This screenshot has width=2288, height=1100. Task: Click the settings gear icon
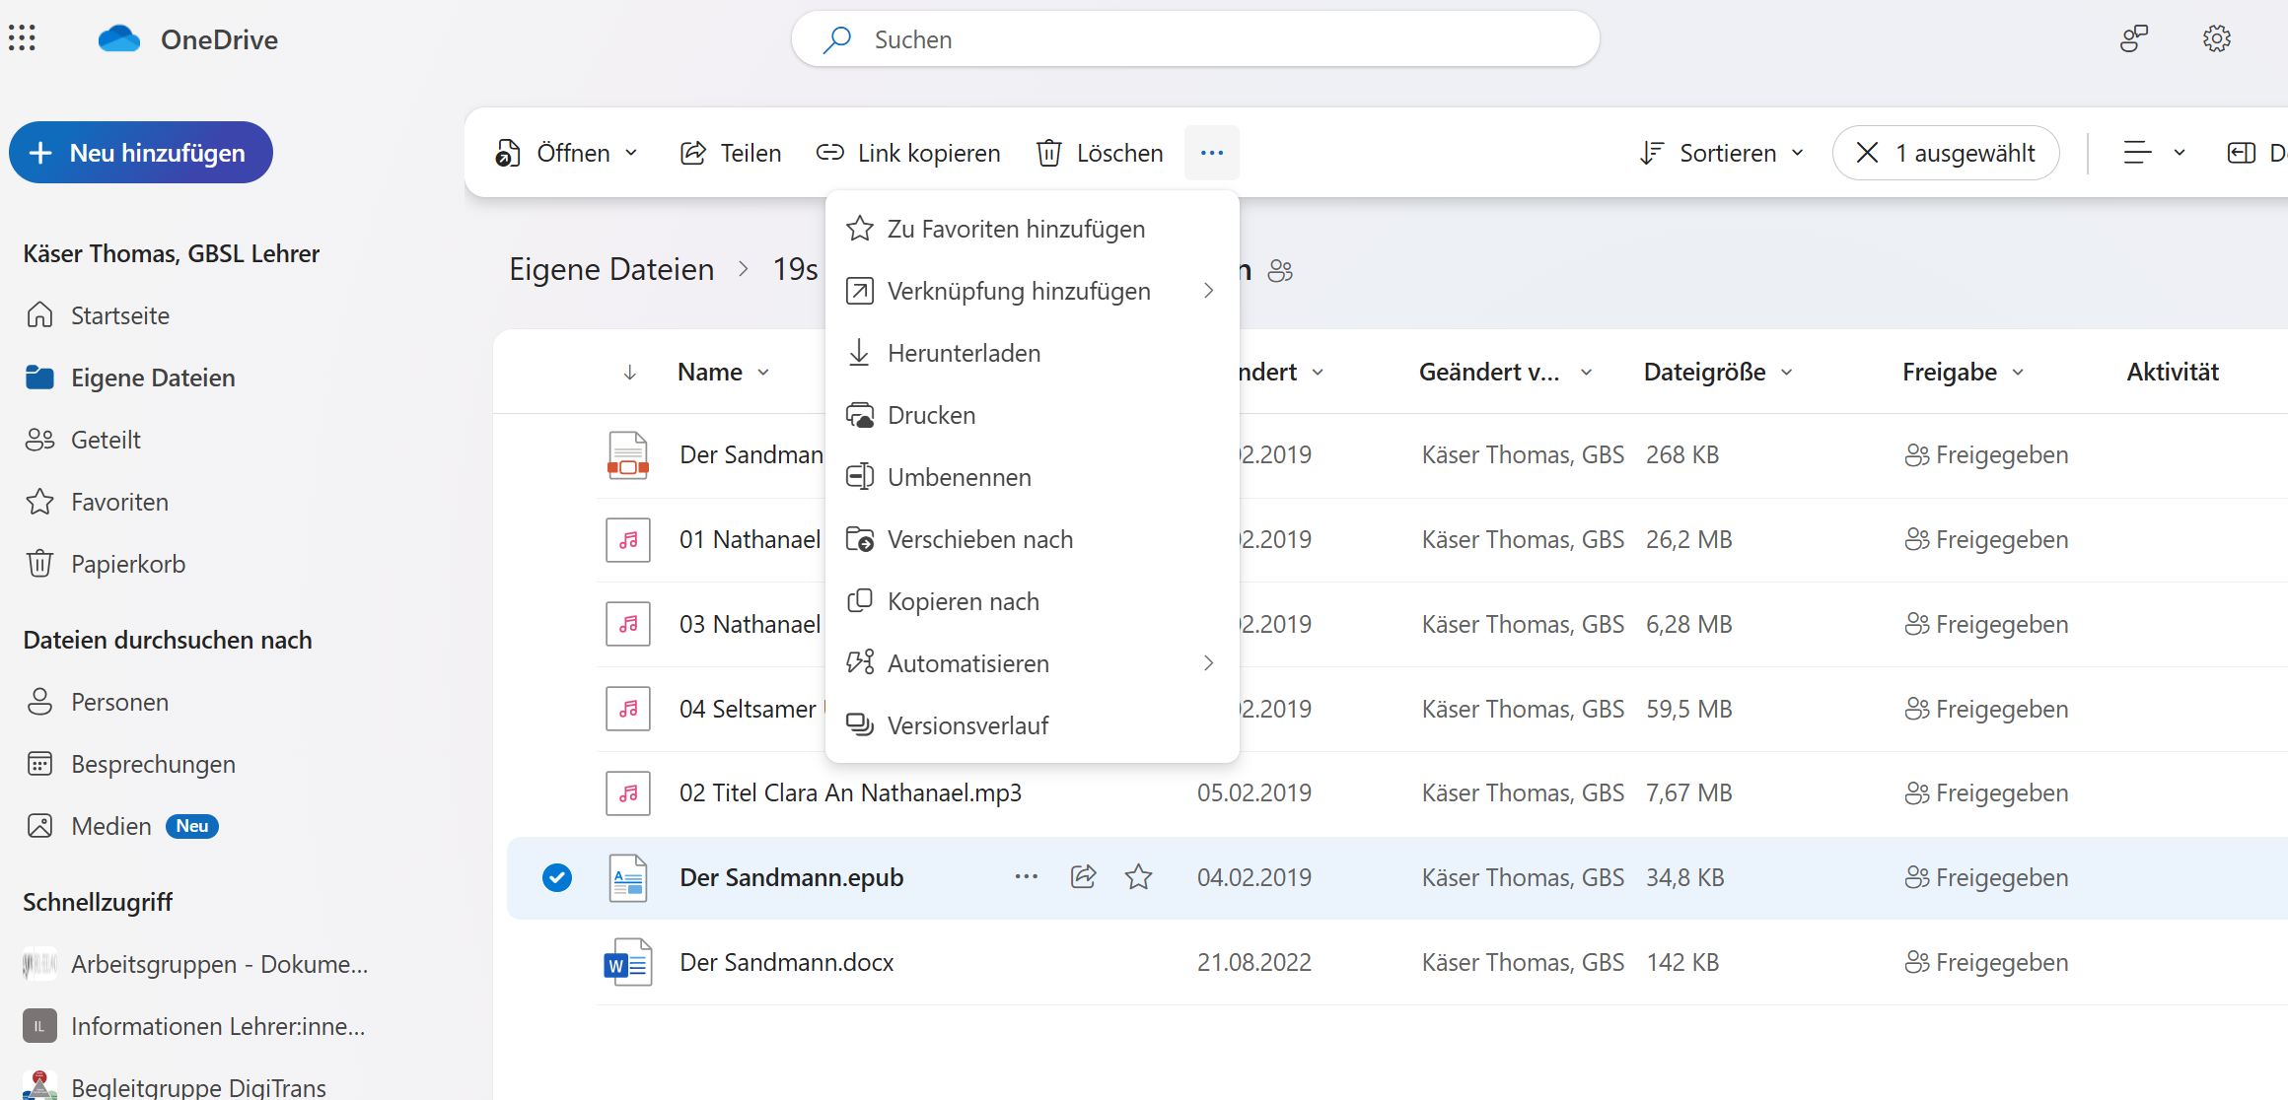point(2216,38)
